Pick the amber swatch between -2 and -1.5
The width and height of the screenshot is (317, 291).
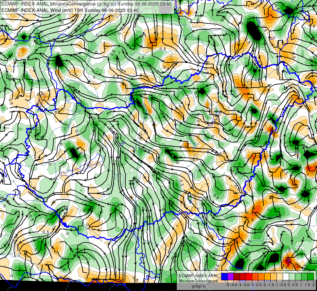click(267, 277)
